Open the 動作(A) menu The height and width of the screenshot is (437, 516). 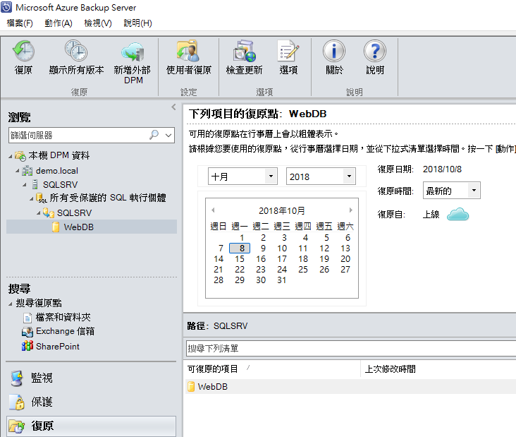(x=59, y=23)
